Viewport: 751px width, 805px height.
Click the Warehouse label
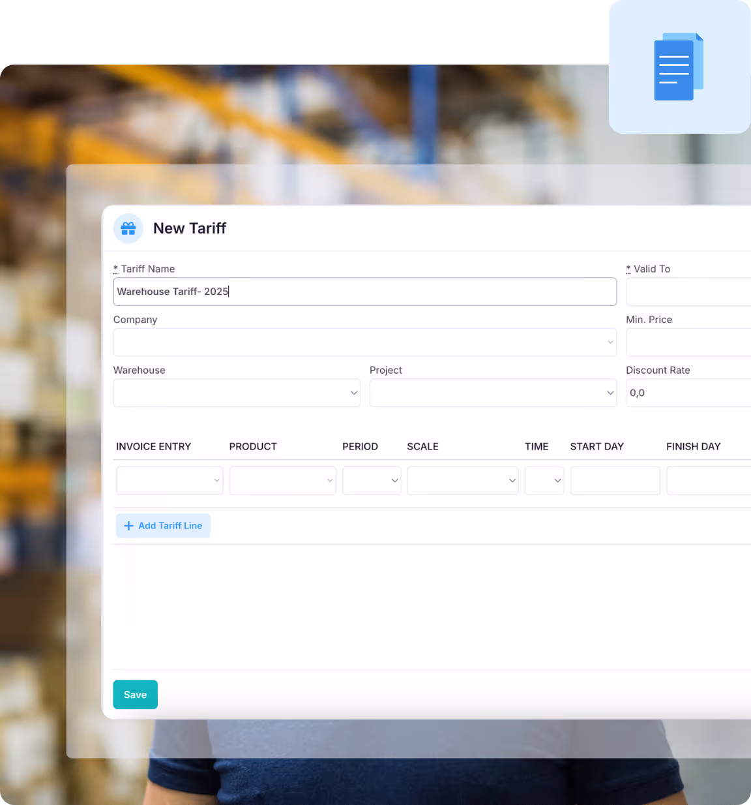click(x=140, y=370)
